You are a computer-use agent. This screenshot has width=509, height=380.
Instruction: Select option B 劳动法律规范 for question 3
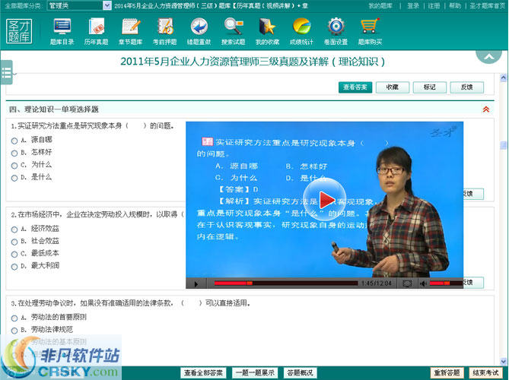[14, 331]
